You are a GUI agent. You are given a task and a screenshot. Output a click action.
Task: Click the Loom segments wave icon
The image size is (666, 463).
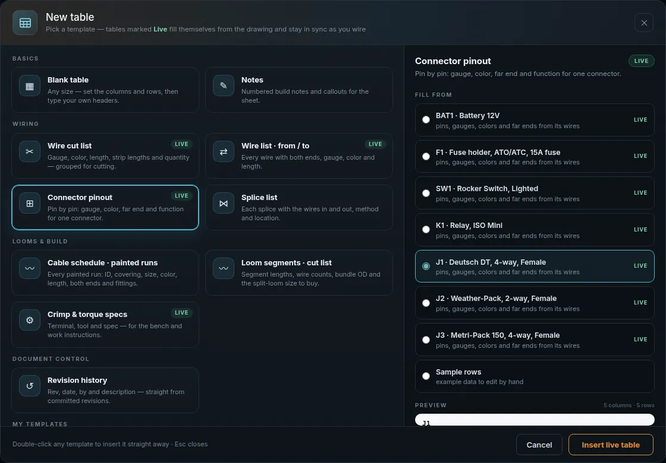click(224, 269)
